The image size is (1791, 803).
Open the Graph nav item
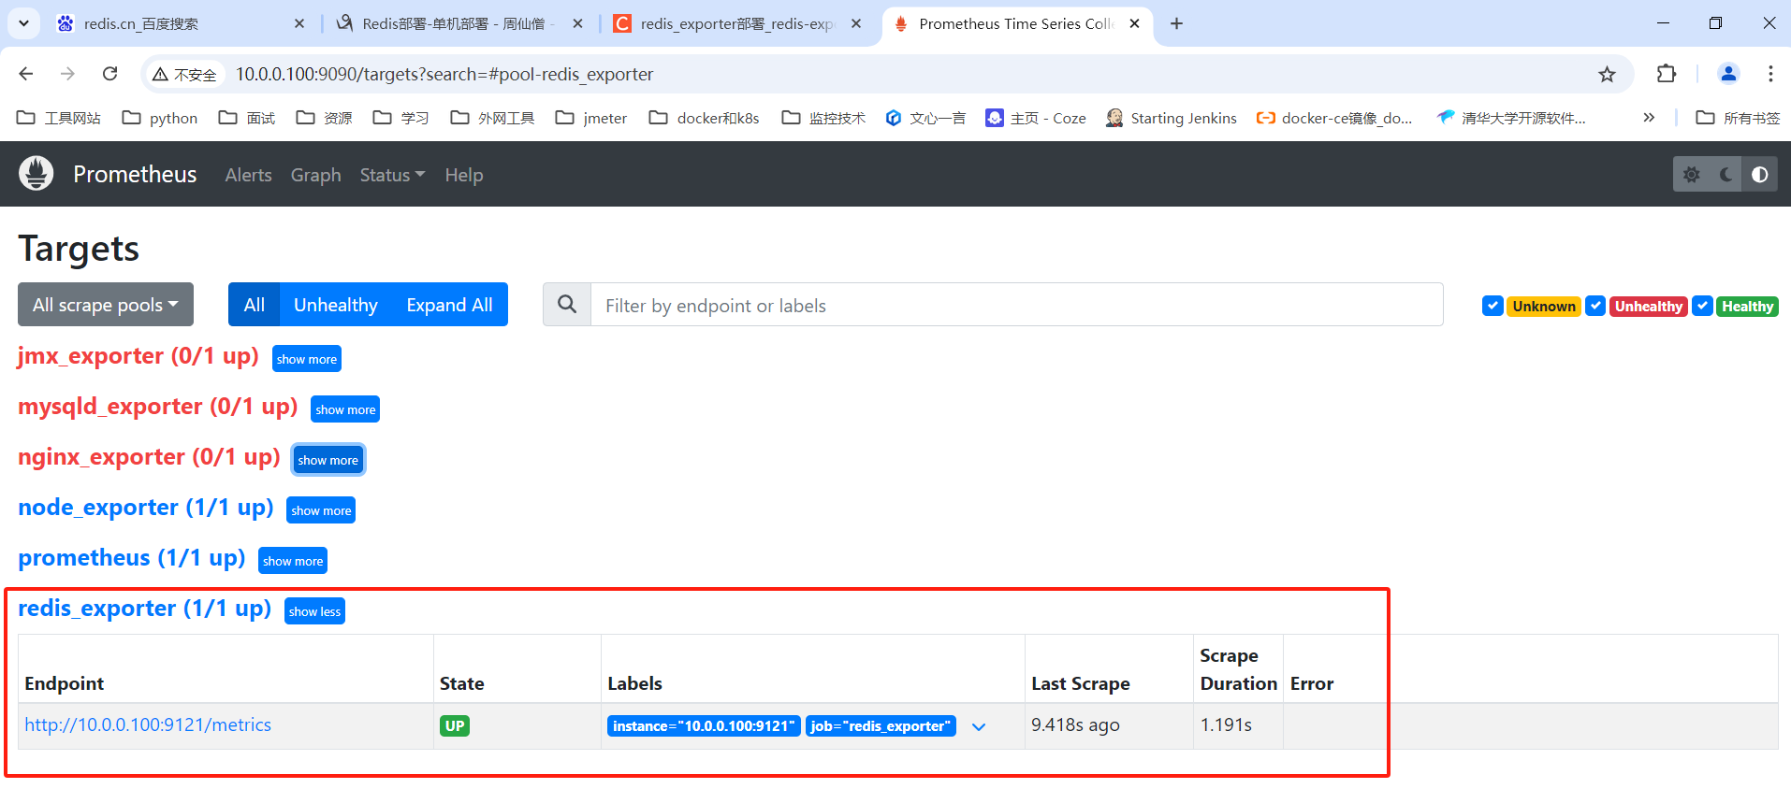315,175
